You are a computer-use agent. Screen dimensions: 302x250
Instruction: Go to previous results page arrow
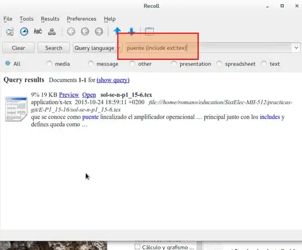pyautogui.click(x=85, y=31)
